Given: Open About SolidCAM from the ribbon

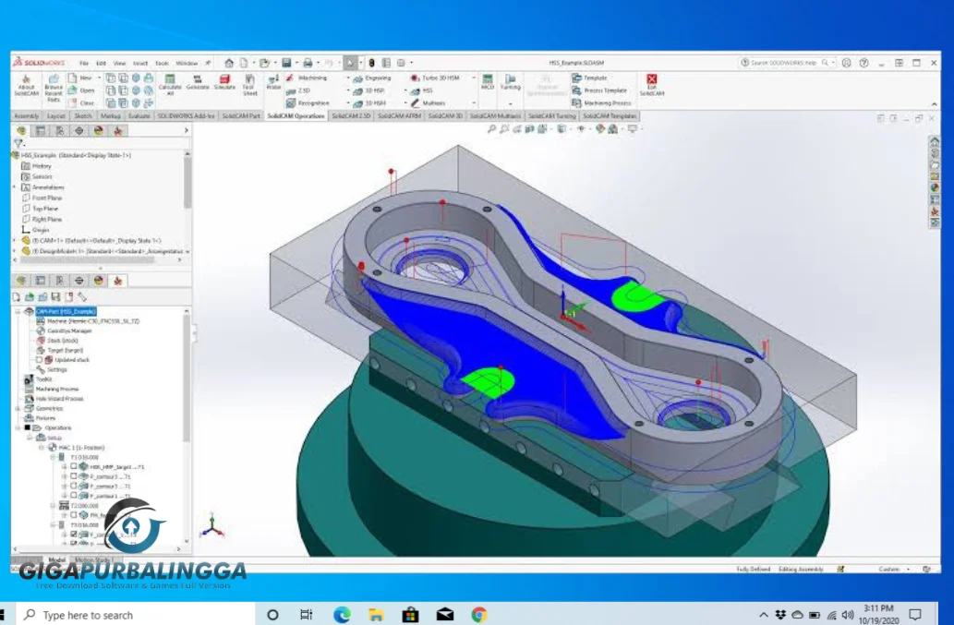Looking at the screenshot, I should click(x=26, y=86).
